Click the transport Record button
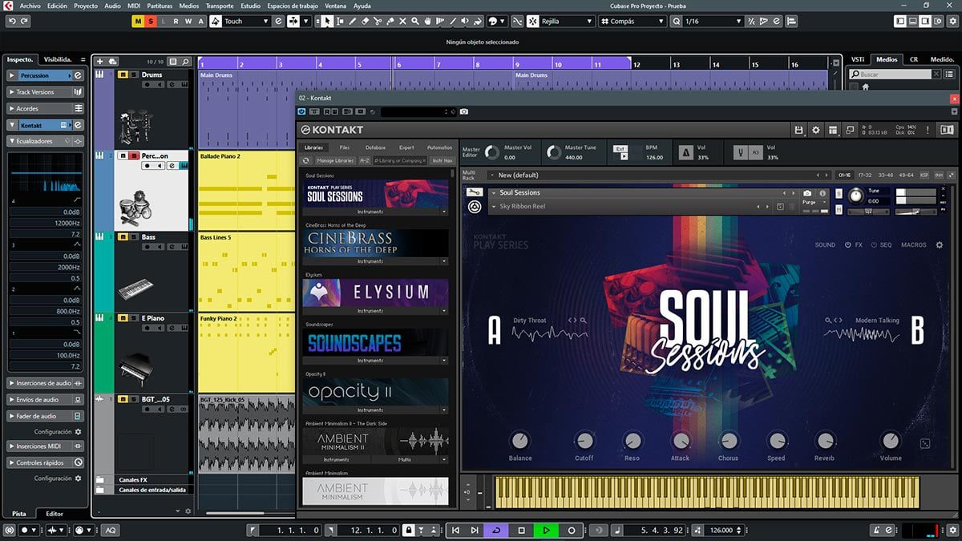The image size is (962, 541). coord(571,531)
